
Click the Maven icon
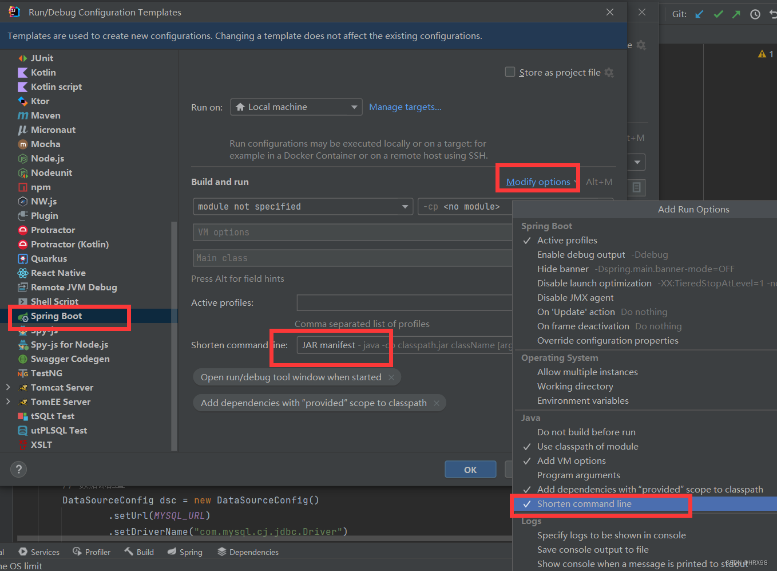click(23, 116)
